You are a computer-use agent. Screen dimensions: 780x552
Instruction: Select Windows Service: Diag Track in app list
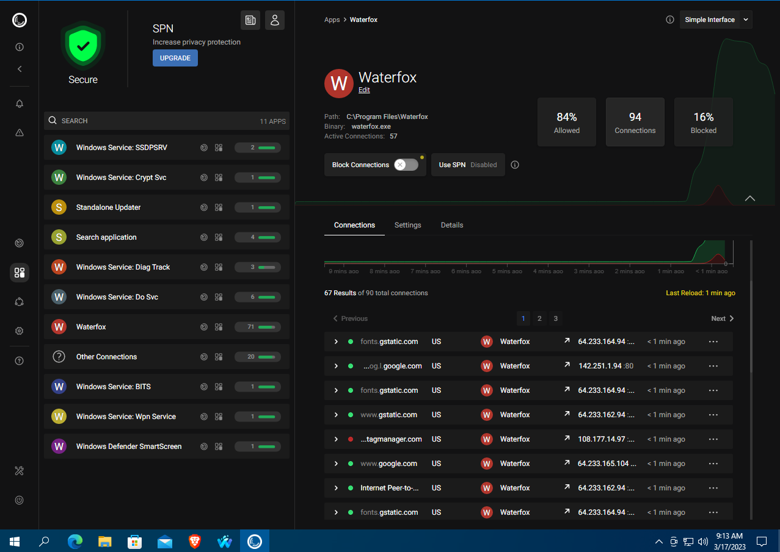[x=167, y=267]
